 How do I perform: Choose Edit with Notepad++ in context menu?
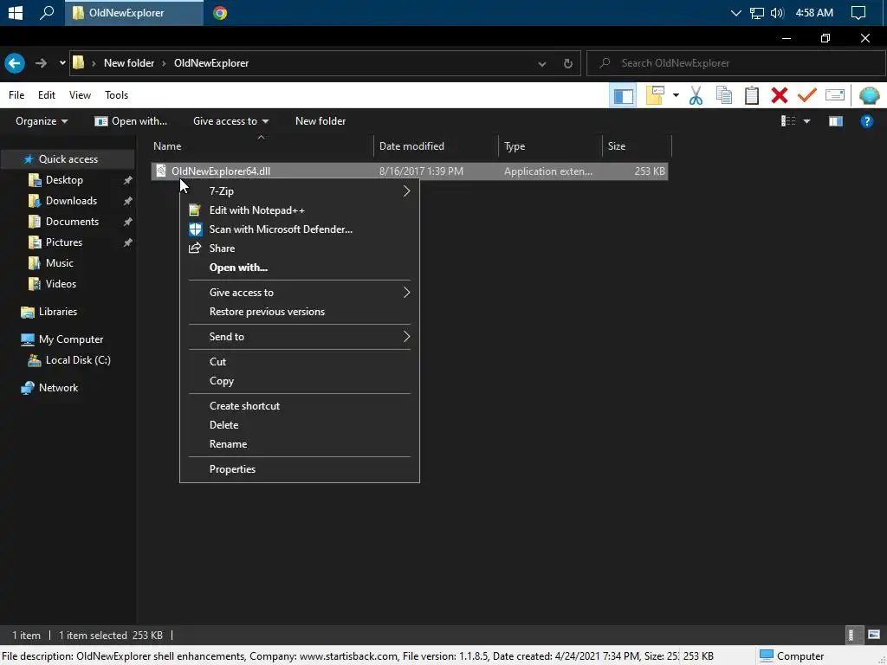(299, 210)
